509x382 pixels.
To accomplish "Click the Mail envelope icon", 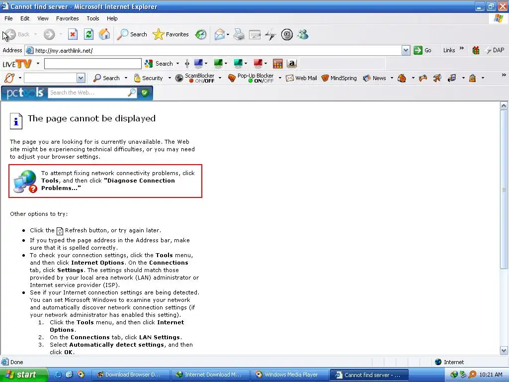I will coord(220,34).
